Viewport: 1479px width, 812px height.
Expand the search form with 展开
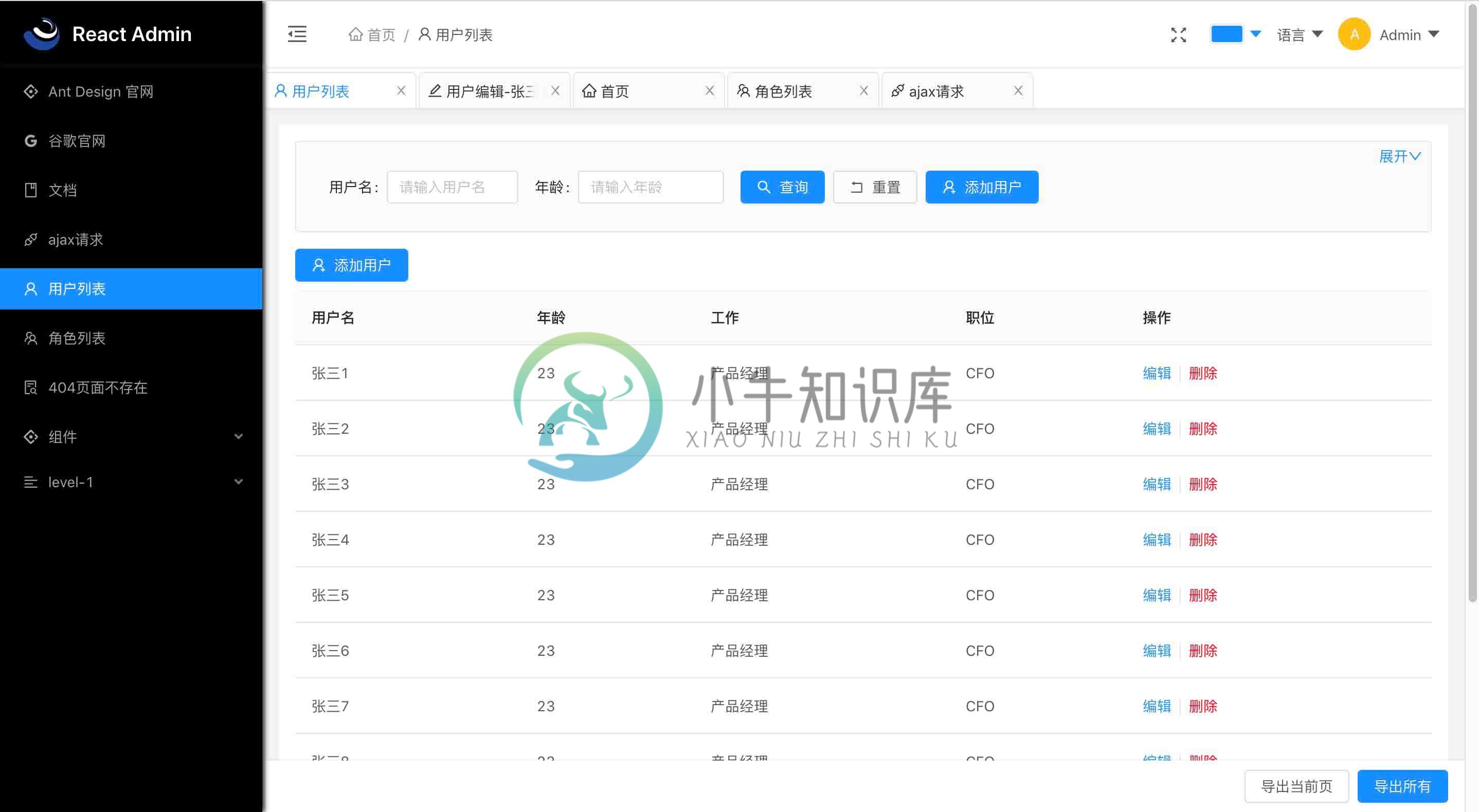pyautogui.click(x=1399, y=156)
